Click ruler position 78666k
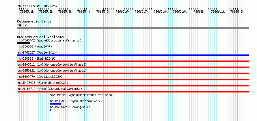Viewport: 257px width, 121px height. point(199,12)
